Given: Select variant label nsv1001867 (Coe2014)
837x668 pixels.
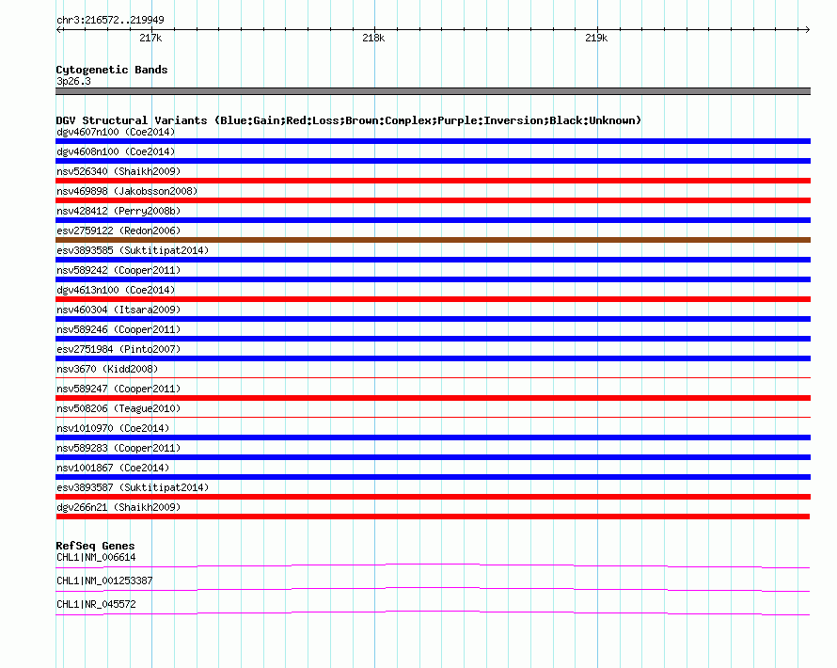Looking at the screenshot, I should click(113, 468).
